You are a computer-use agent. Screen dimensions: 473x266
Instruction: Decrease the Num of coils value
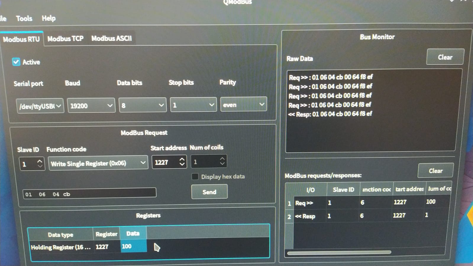click(222, 164)
